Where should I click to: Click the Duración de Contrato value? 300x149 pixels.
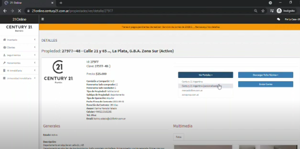coord(113,105)
